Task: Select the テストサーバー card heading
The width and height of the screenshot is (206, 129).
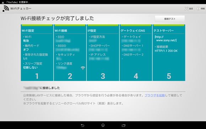Action: pyautogui.click(x=164, y=31)
